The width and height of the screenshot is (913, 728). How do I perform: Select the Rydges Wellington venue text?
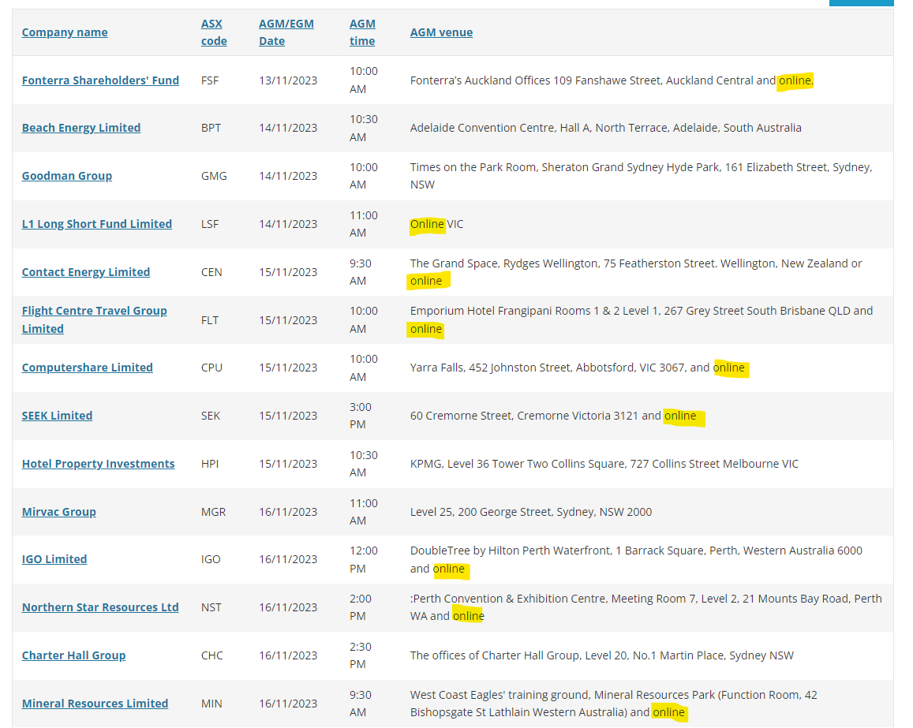tap(636, 272)
